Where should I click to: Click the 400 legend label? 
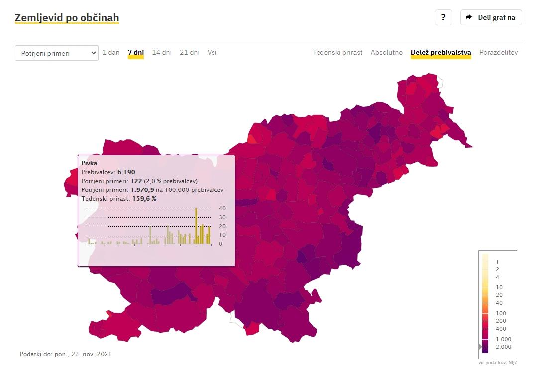click(501, 329)
